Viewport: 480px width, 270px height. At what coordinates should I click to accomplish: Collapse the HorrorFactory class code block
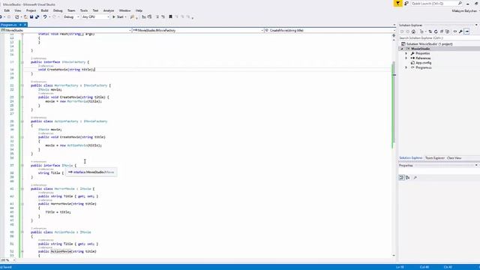pos(22,85)
